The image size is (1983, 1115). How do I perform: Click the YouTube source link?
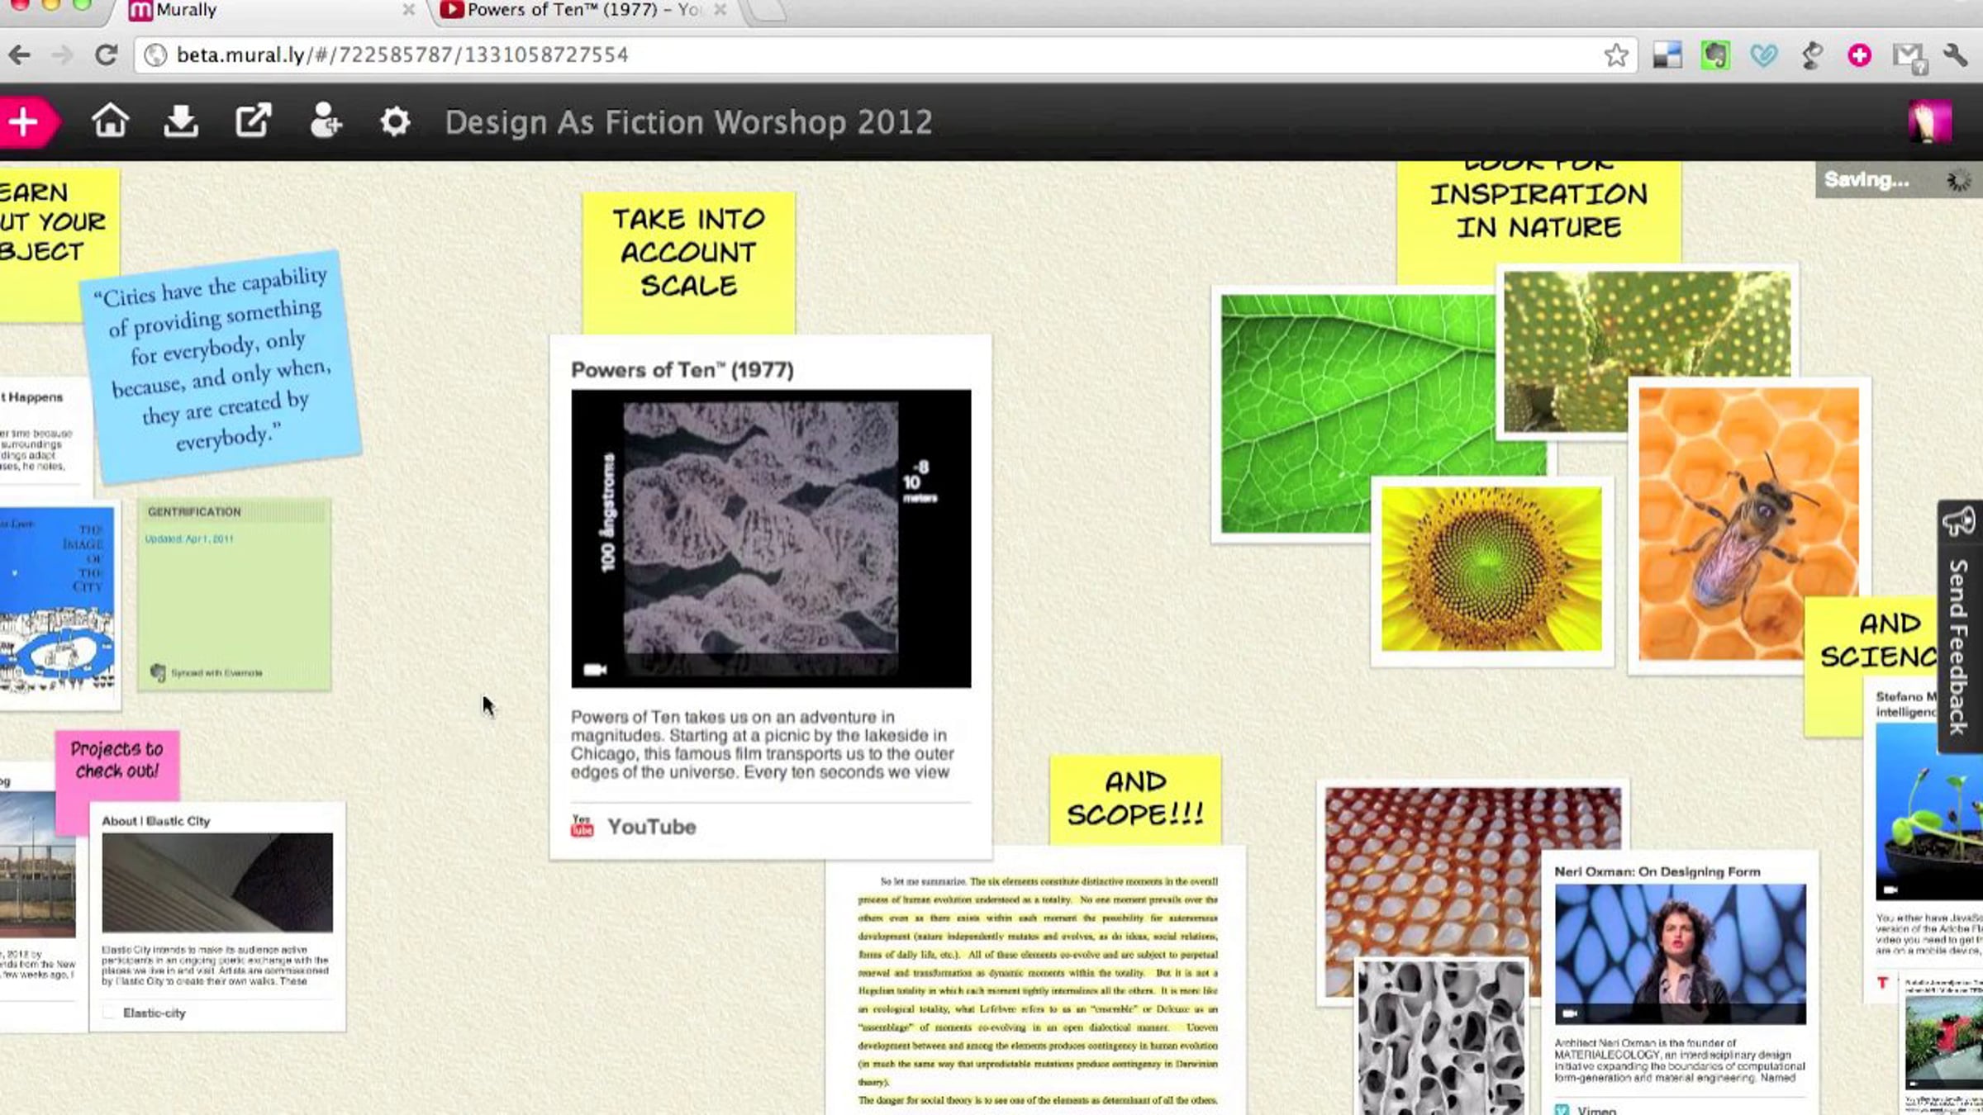pos(651,827)
